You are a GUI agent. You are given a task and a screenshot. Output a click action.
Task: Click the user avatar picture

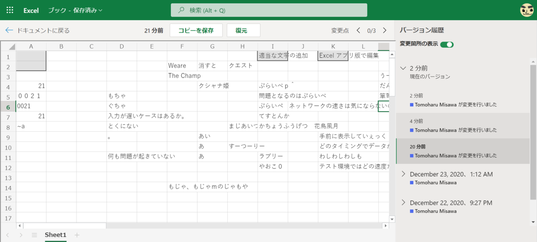527,10
